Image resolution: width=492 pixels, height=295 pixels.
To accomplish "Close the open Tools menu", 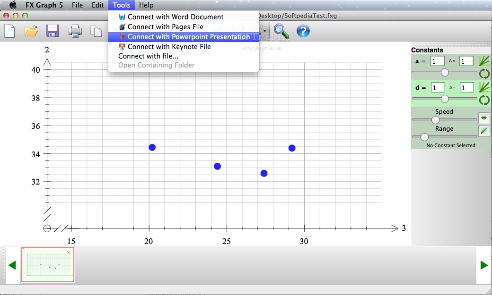I will 122,5.
